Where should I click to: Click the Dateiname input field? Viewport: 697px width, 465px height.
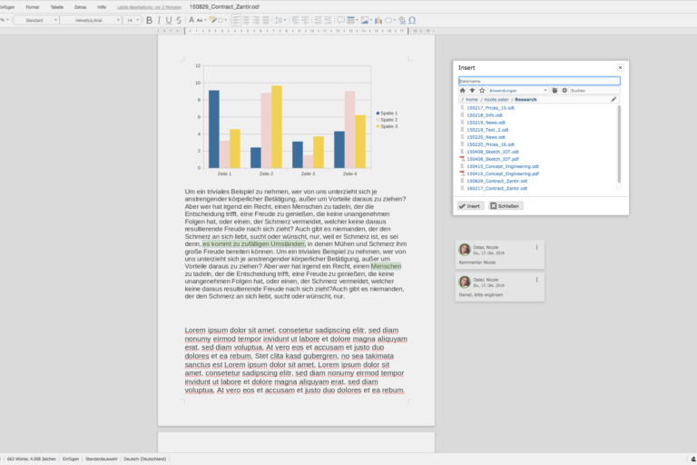click(x=538, y=81)
